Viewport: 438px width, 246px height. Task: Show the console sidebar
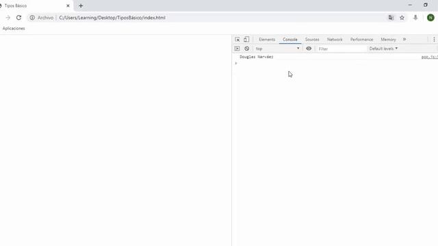[237, 49]
